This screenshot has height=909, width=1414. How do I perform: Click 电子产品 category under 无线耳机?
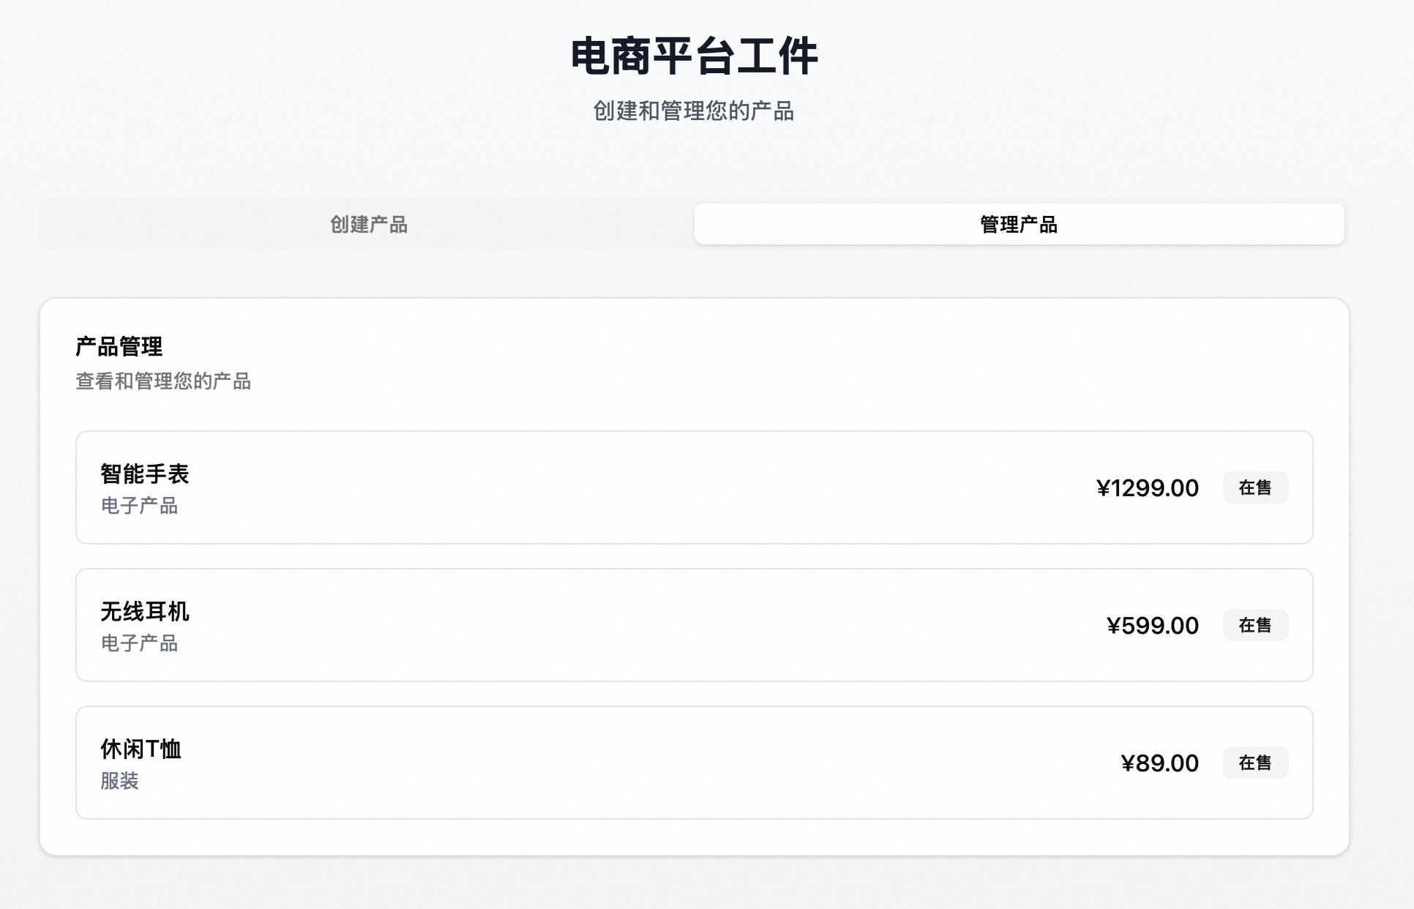[x=139, y=643]
